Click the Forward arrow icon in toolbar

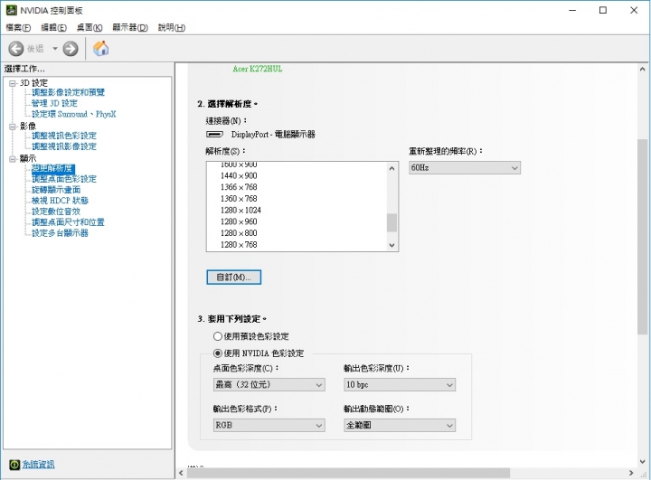point(71,49)
